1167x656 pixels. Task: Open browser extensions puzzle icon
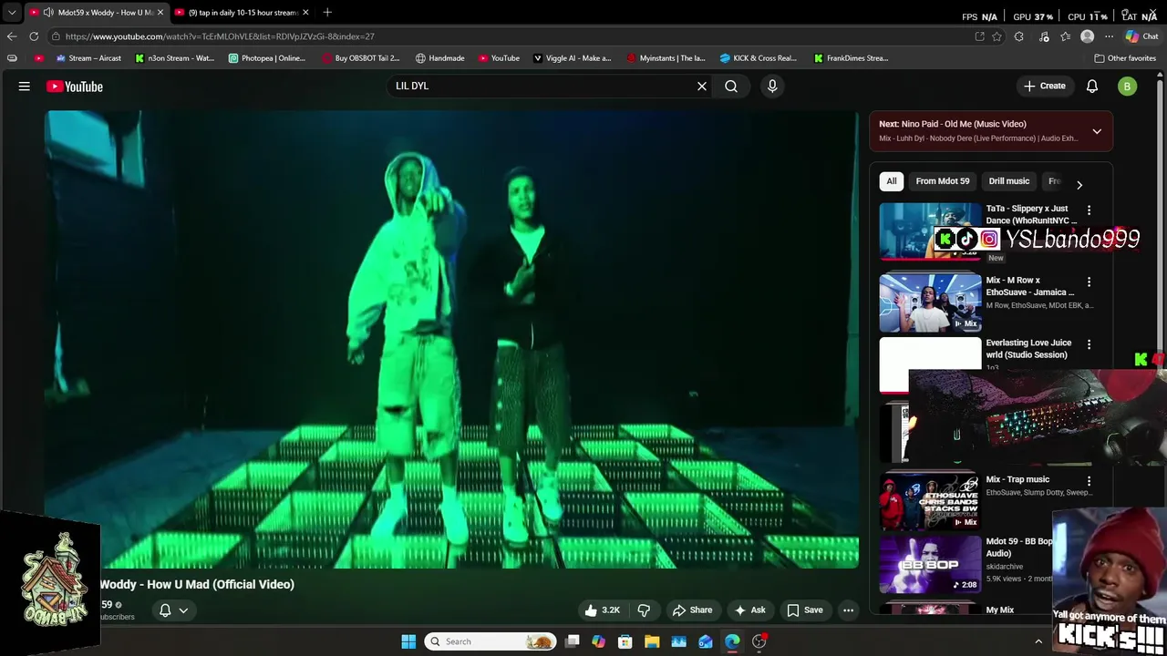(1019, 36)
